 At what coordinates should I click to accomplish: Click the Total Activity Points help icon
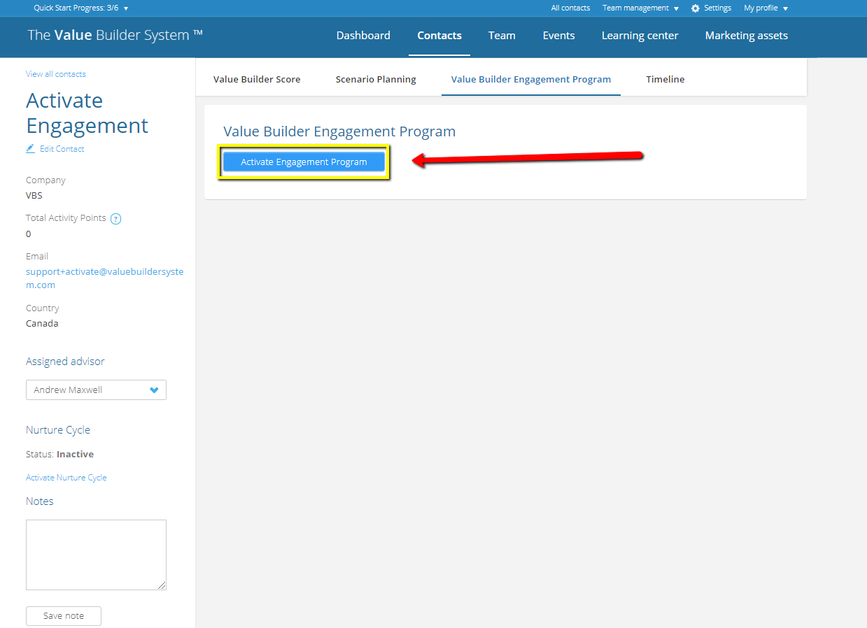[116, 218]
